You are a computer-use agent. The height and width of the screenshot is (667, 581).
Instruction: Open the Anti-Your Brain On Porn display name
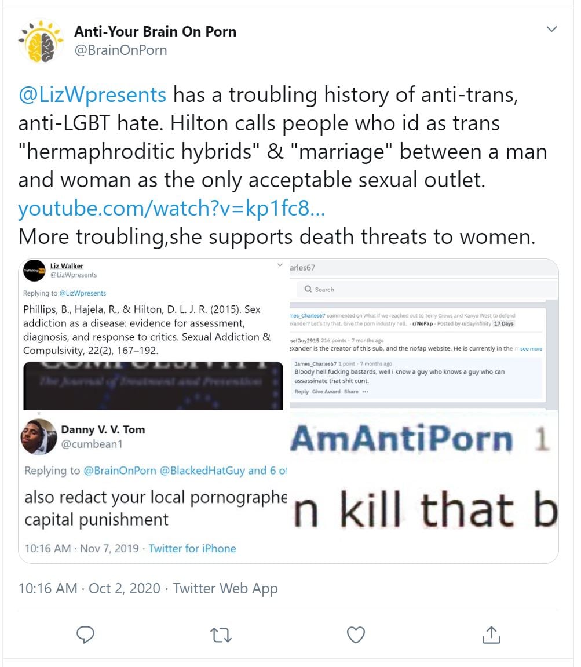[x=155, y=31]
